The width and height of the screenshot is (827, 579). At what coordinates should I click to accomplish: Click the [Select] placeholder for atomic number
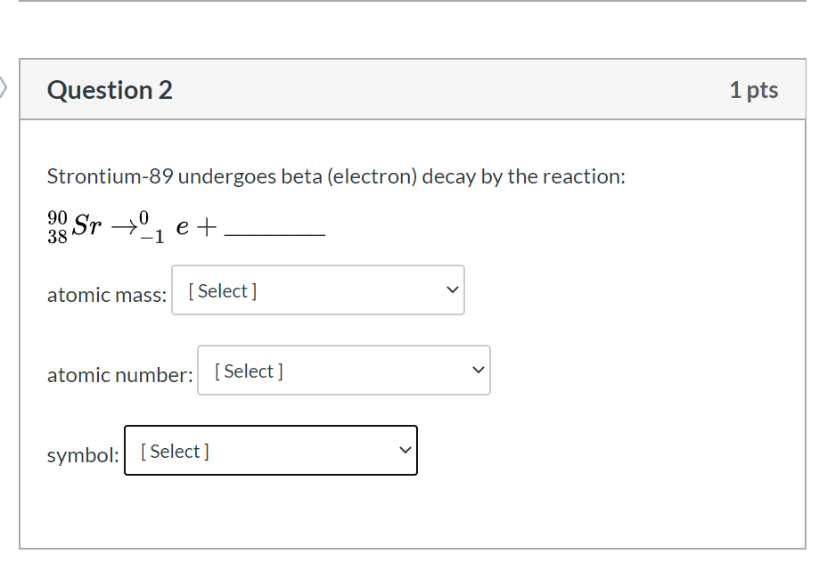[247, 370]
